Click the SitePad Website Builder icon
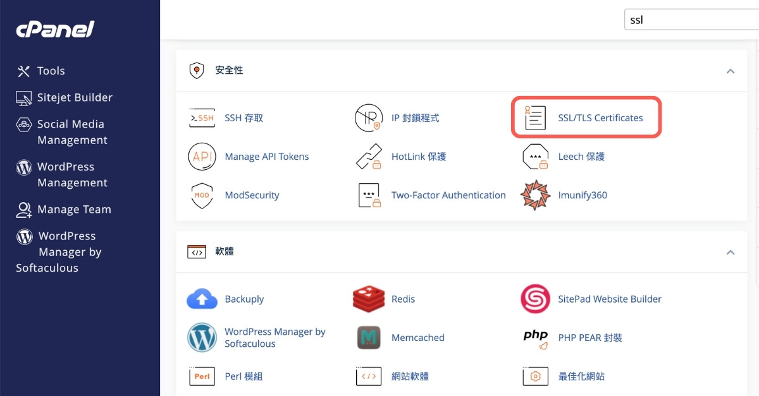Viewport: 759px width, 396px height. pos(535,299)
